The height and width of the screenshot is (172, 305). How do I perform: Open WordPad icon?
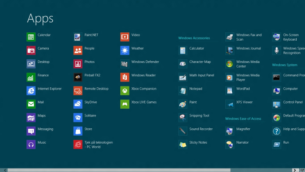coord(230,91)
